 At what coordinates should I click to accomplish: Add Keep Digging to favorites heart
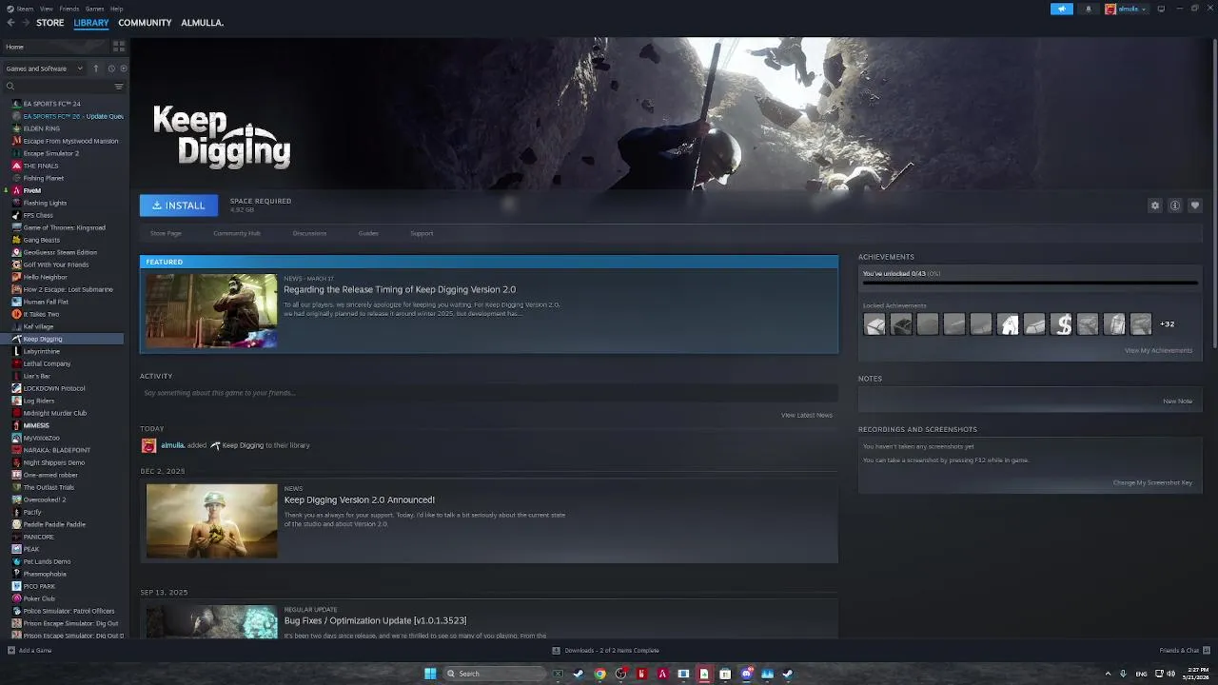1195,205
